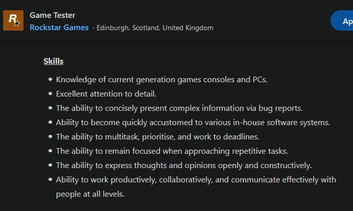Click the 'people at all levels' text
This screenshot has width=353, height=211.
point(90,194)
